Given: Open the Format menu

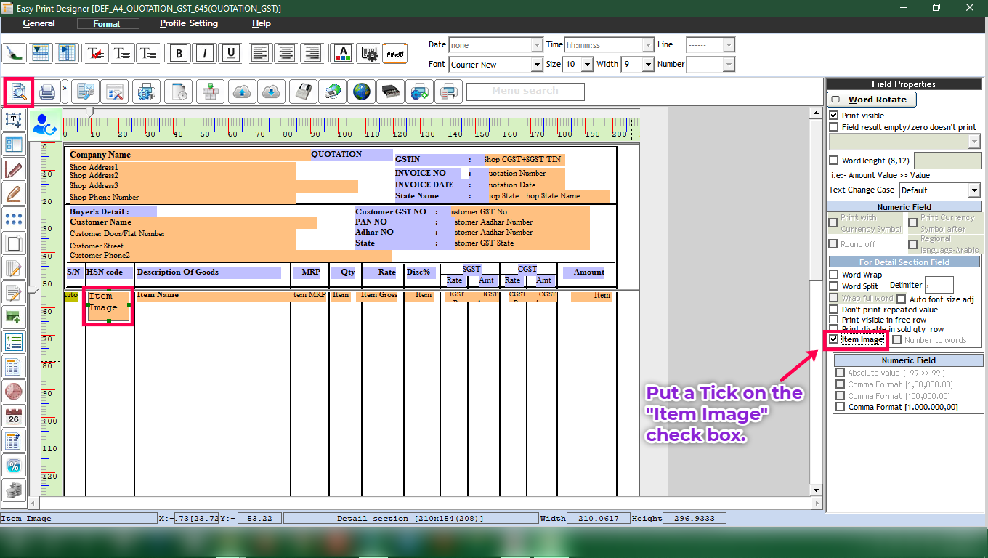Looking at the screenshot, I should pos(108,24).
